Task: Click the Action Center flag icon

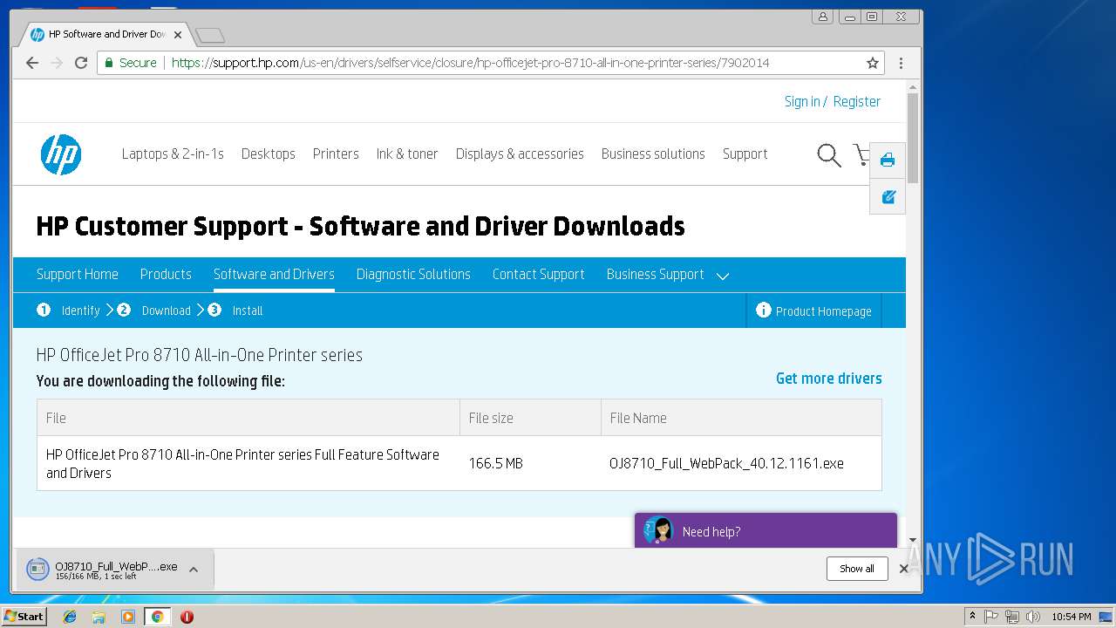Action: tap(991, 617)
